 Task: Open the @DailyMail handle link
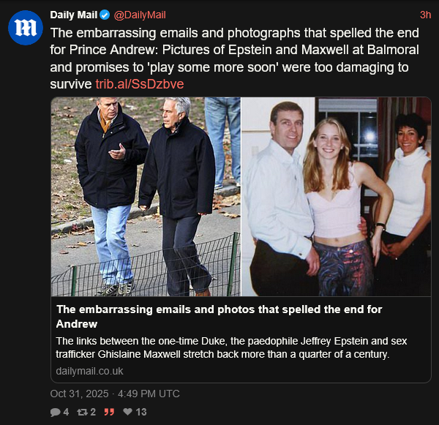(x=139, y=15)
